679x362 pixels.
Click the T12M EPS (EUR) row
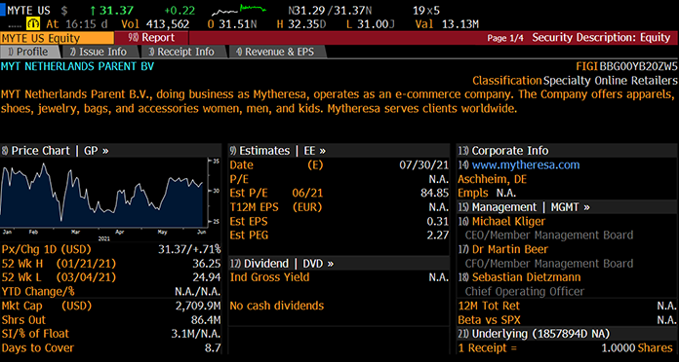[339, 207]
